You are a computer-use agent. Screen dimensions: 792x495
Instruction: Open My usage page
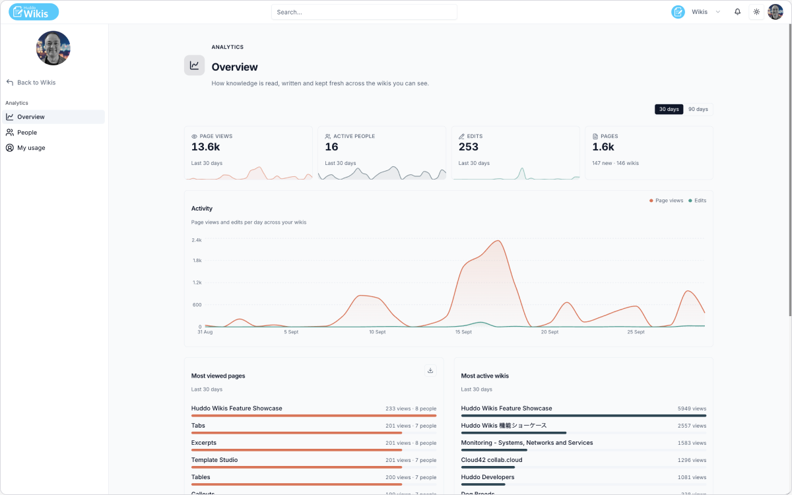(x=53, y=148)
